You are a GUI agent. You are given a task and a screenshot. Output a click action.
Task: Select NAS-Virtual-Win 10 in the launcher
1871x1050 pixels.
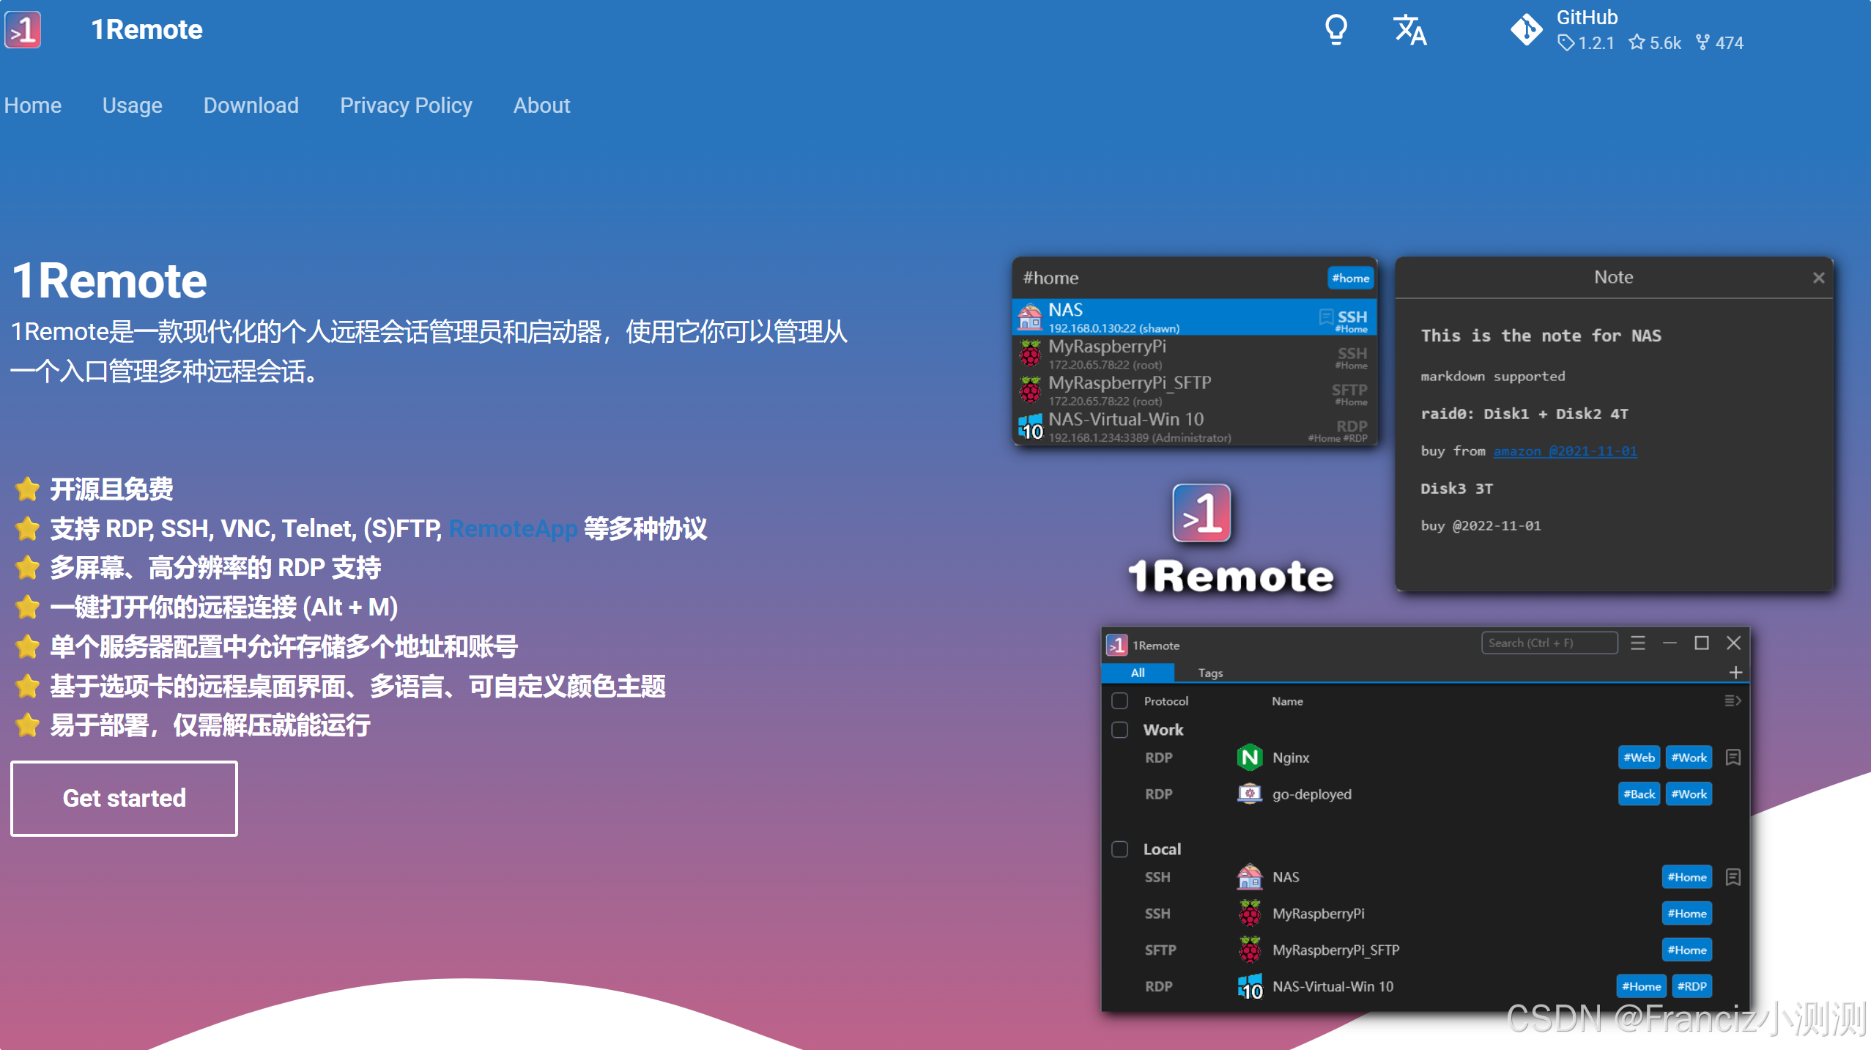1194,427
